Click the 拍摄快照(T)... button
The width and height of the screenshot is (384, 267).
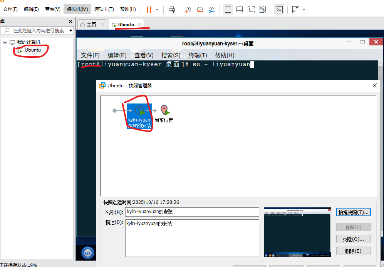(x=354, y=212)
